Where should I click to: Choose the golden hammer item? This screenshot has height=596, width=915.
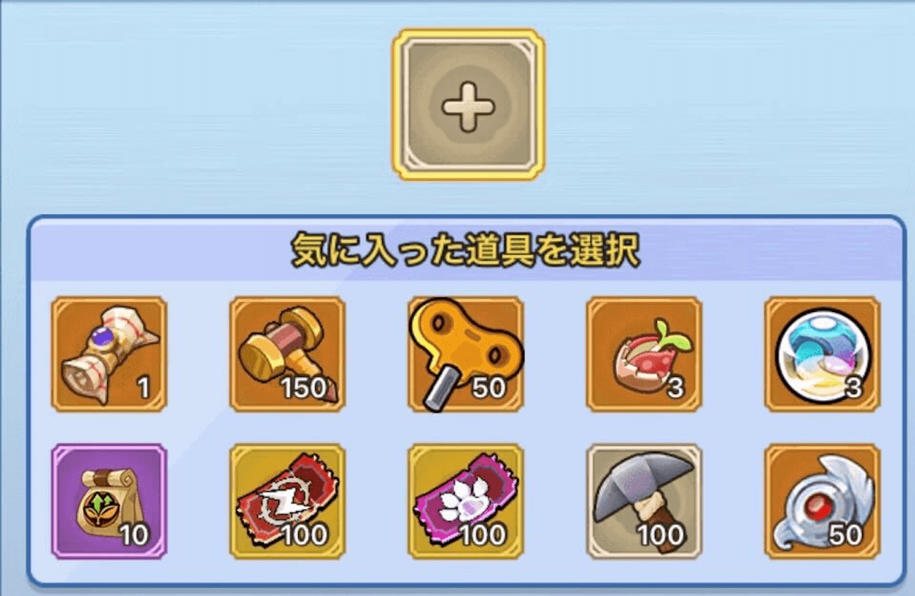(x=288, y=354)
